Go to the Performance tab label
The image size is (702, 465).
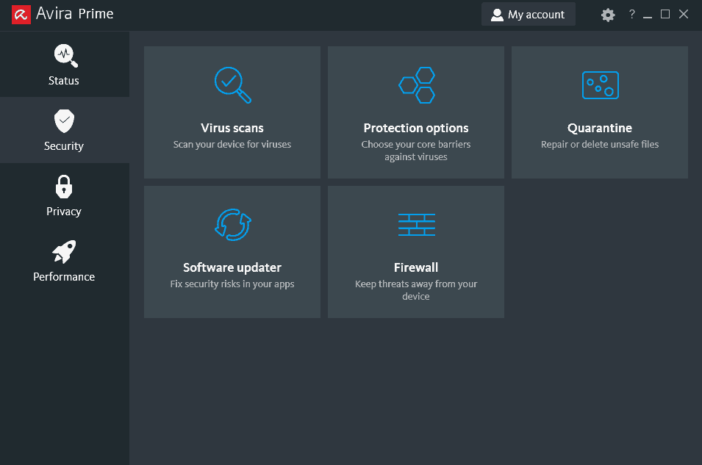(x=63, y=277)
